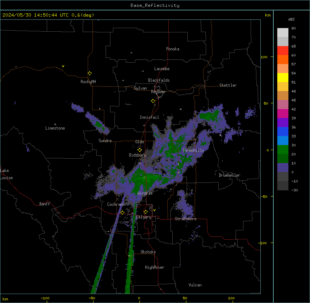Select the Olds label

click(140, 142)
